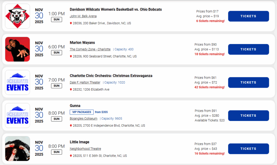Get tickets for Davidson Wildcats vs. Ohio Bobcats
The height and width of the screenshot is (165, 277).
click(248, 16)
